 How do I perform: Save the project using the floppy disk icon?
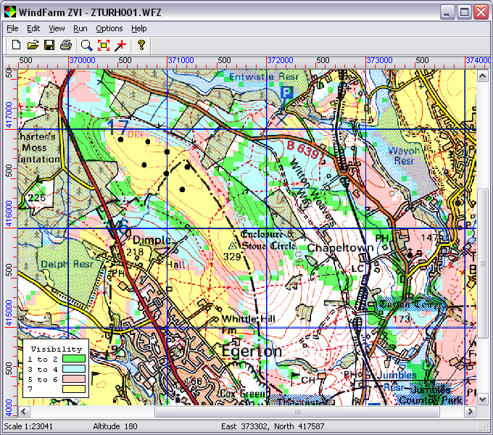49,45
